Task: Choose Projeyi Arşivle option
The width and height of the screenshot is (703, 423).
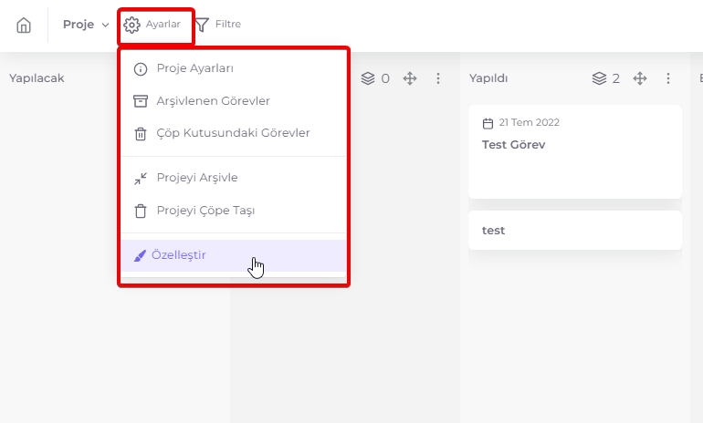Action: coord(233,178)
